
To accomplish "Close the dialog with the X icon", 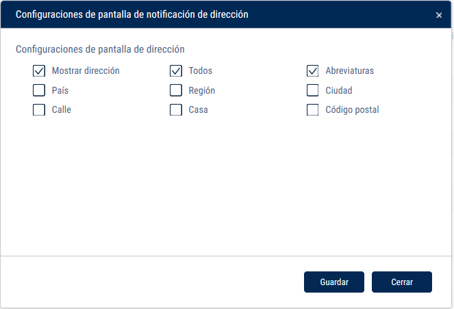I will 439,15.
